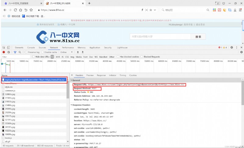
Task: Toggle DevTools device toolbar icon
Action: point(9,48)
